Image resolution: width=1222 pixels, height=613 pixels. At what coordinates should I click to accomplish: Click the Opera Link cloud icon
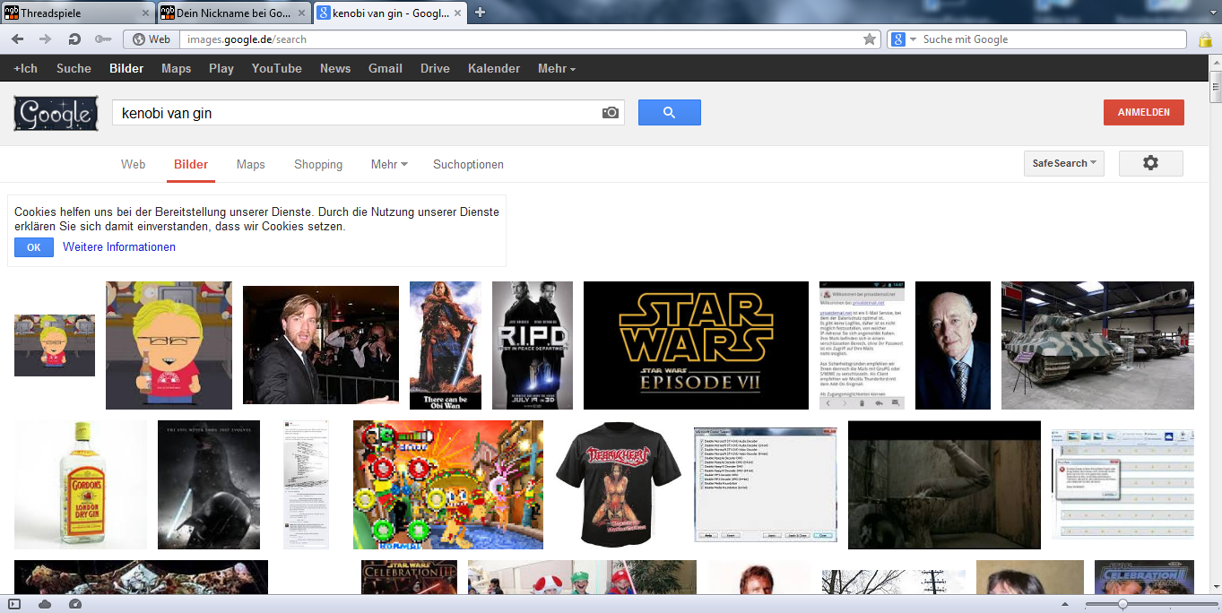tap(45, 604)
